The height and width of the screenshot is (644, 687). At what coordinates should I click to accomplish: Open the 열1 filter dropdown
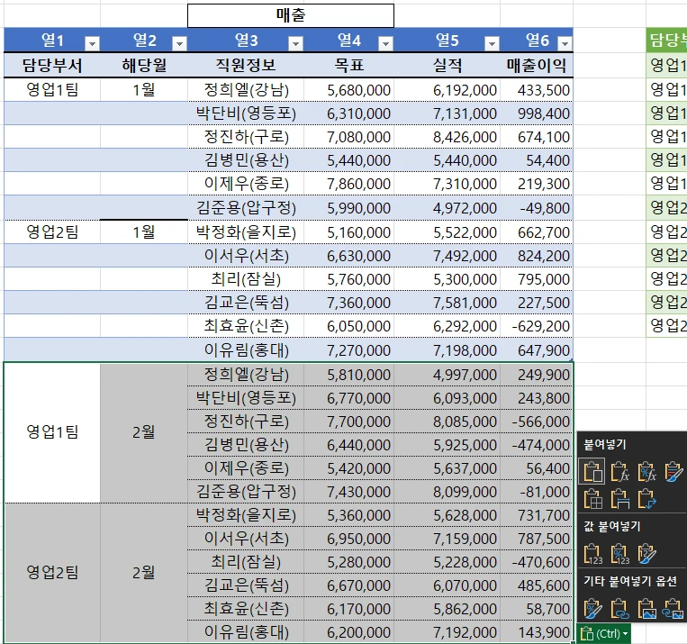point(91,43)
